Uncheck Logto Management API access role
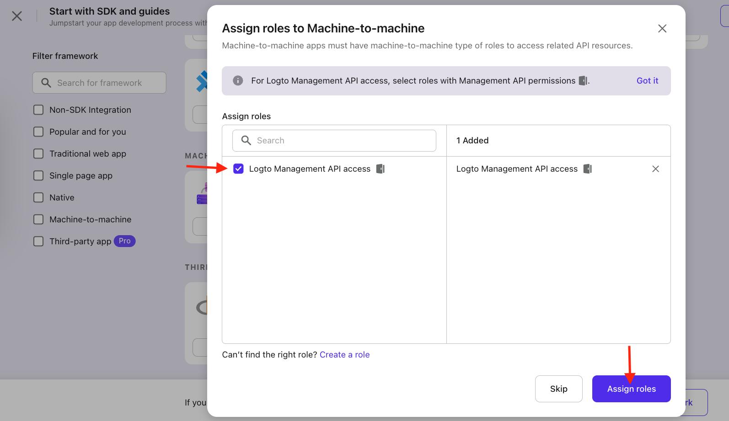The height and width of the screenshot is (421, 729). pos(238,169)
